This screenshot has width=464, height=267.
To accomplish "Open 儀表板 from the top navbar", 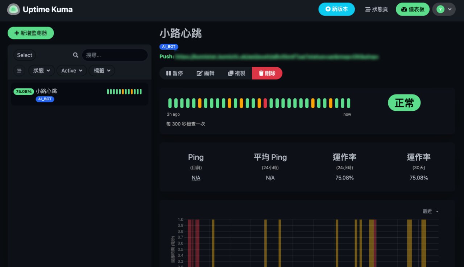I will pyautogui.click(x=413, y=9).
